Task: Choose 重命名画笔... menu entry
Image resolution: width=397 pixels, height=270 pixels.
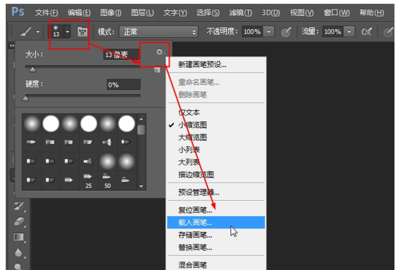Action: (x=198, y=82)
